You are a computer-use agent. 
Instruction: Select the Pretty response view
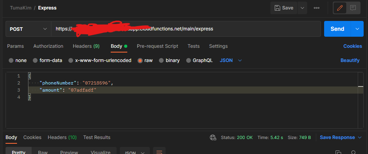point(19,151)
